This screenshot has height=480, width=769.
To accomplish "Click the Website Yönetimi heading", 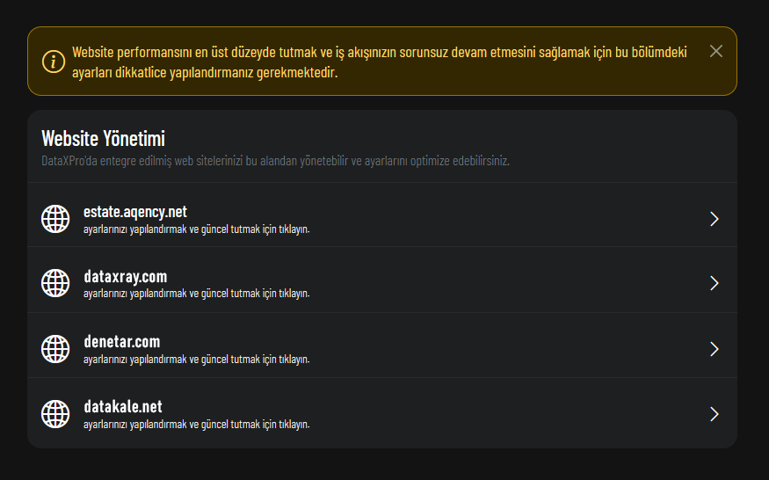I will coord(104,138).
